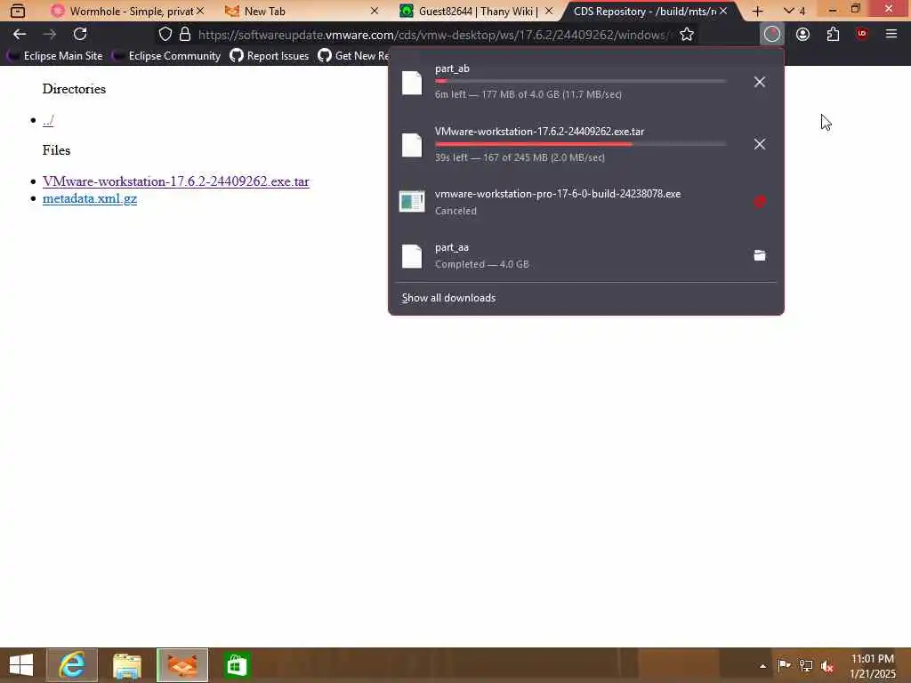Open the Firefox account icon
911x683 pixels.
click(x=803, y=35)
